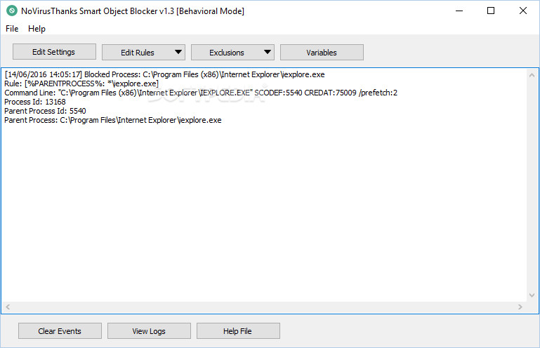Click the vertical scrollbar down arrow
The height and width of the screenshot is (348, 540).
pyautogui.click(x=532, y=295)
